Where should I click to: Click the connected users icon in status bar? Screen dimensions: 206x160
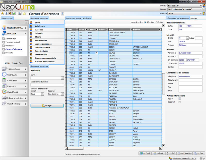(x=170, y=158)
